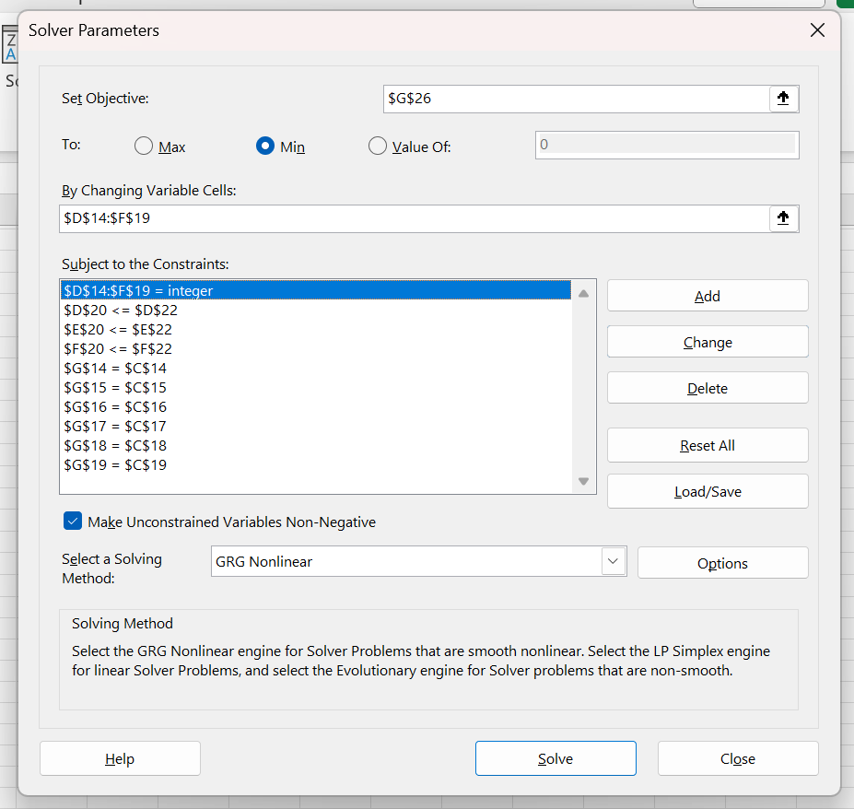The image size is (854, 809).
Task: Close the Solver Parameters dialog with X
Action: (817, 30)
